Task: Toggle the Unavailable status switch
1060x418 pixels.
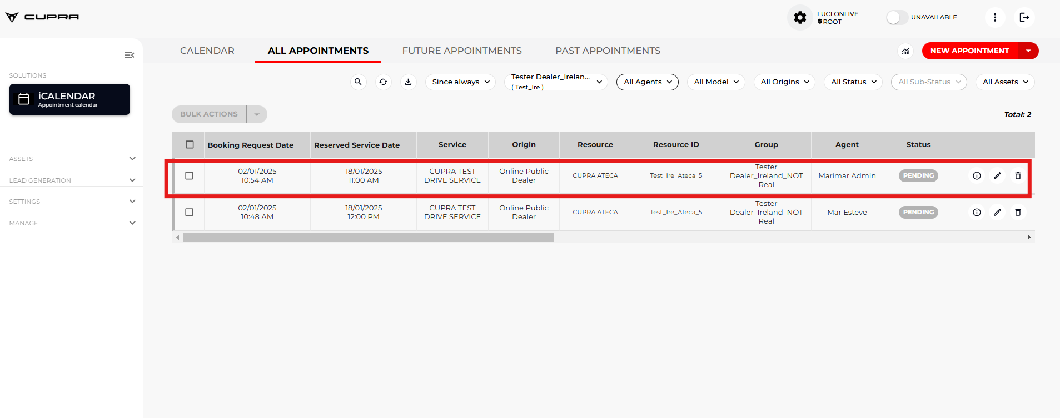Action: [x=897, y=18]
